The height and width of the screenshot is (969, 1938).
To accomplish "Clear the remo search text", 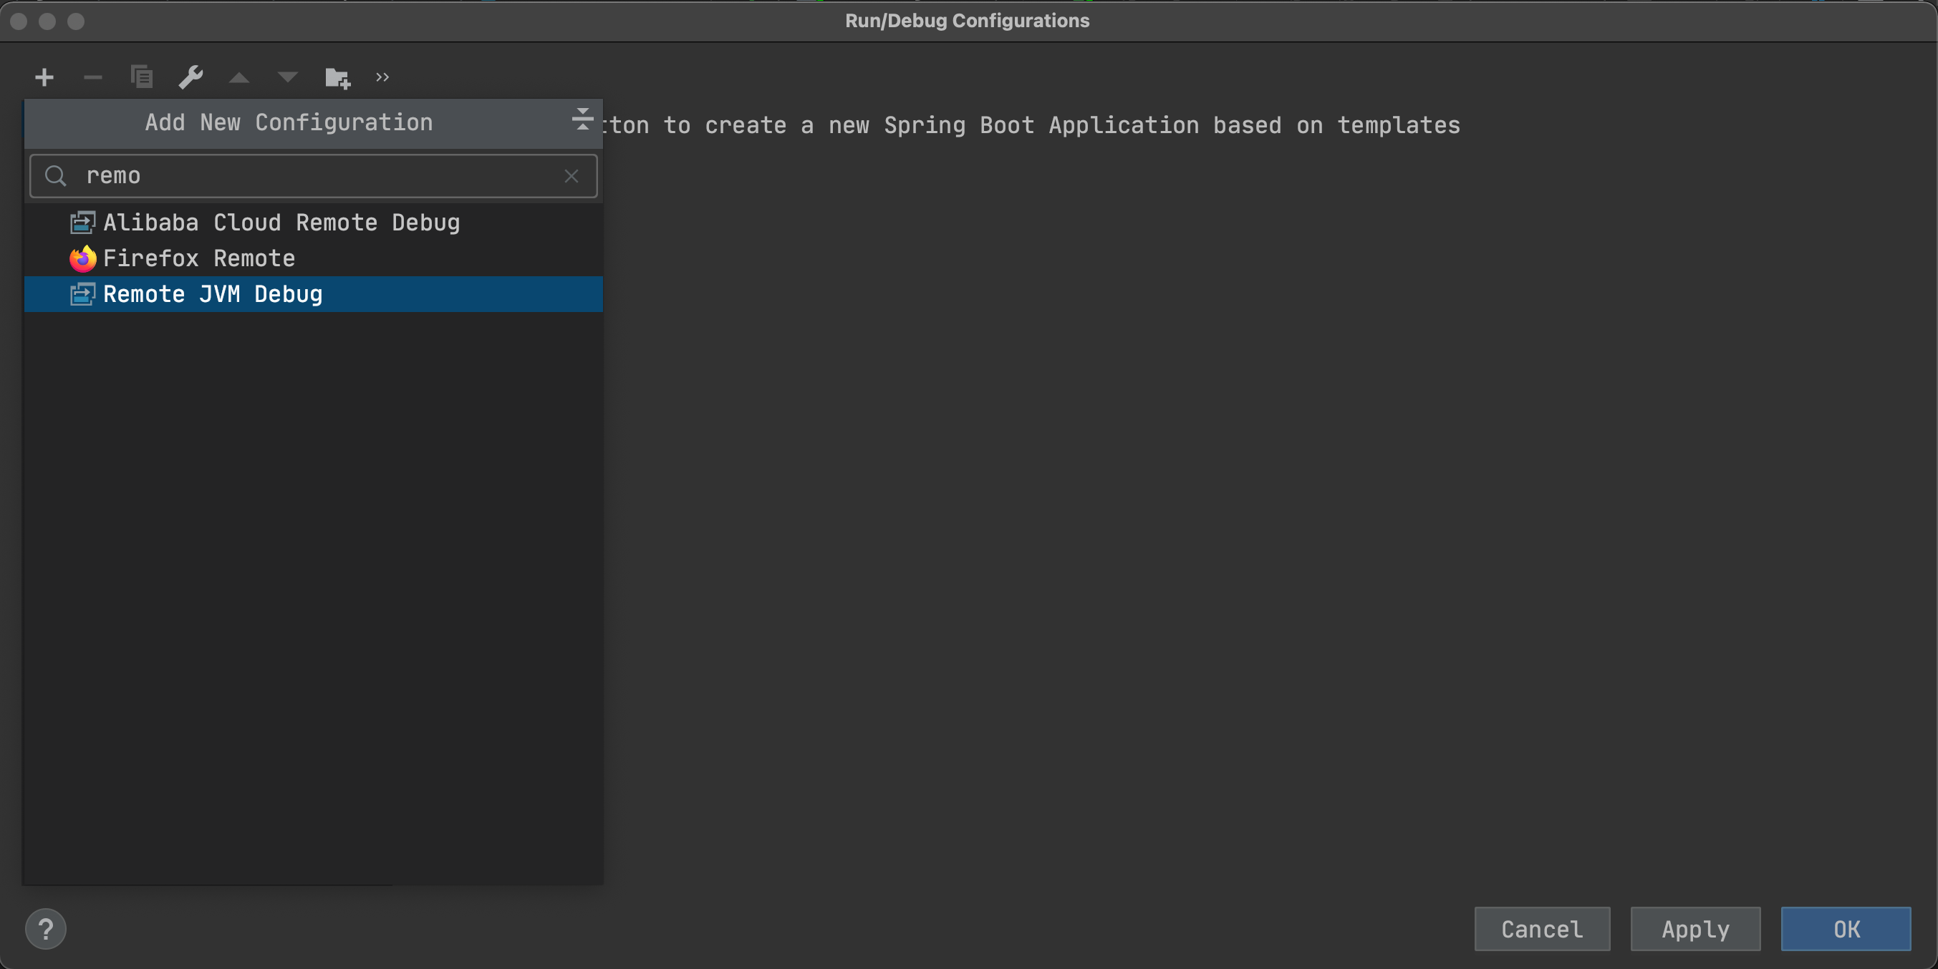I will point(571,176).
